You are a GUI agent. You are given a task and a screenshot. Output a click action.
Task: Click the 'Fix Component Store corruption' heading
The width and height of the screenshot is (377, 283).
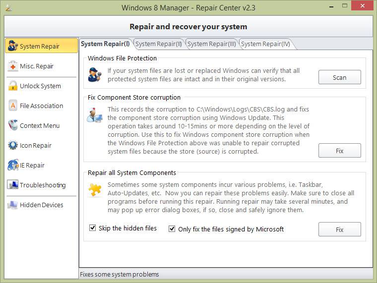pos(134,97)
